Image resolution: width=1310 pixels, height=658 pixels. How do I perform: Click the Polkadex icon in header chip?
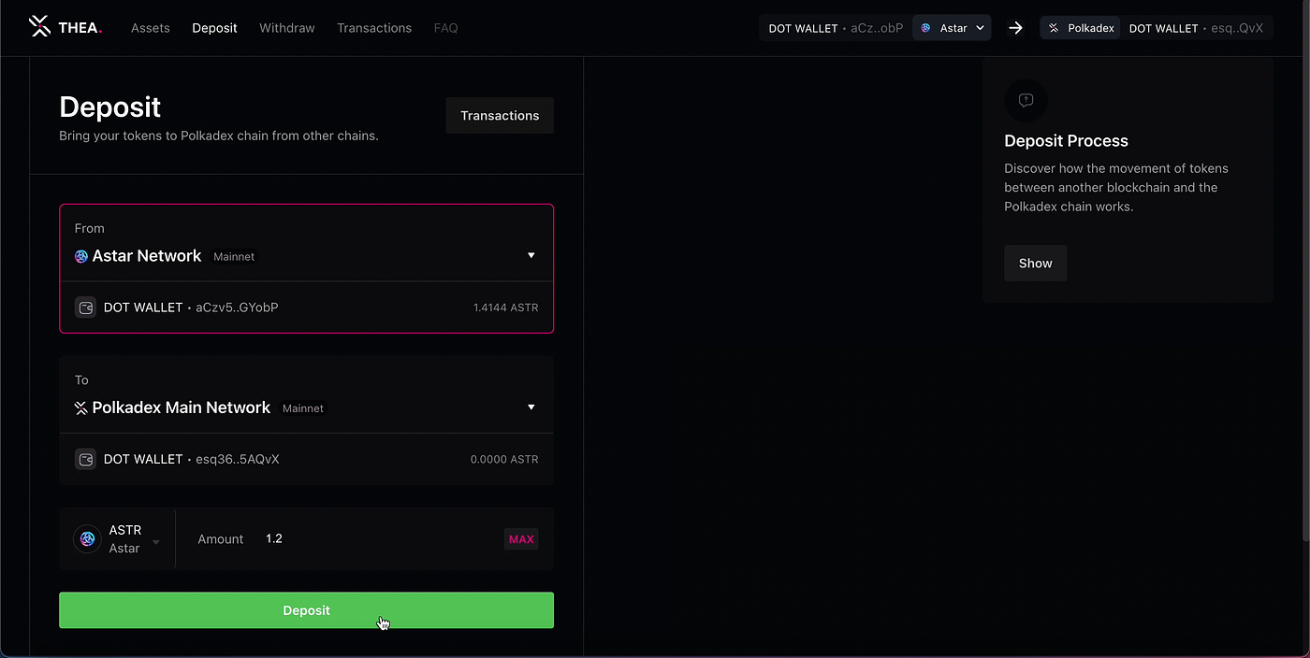(x=1054, y=28)
